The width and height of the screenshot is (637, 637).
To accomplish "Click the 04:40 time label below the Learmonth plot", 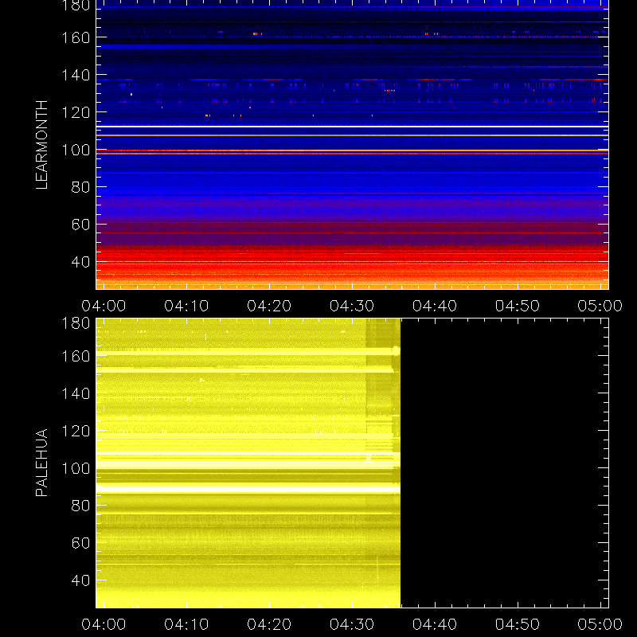I will coord(435,306).
